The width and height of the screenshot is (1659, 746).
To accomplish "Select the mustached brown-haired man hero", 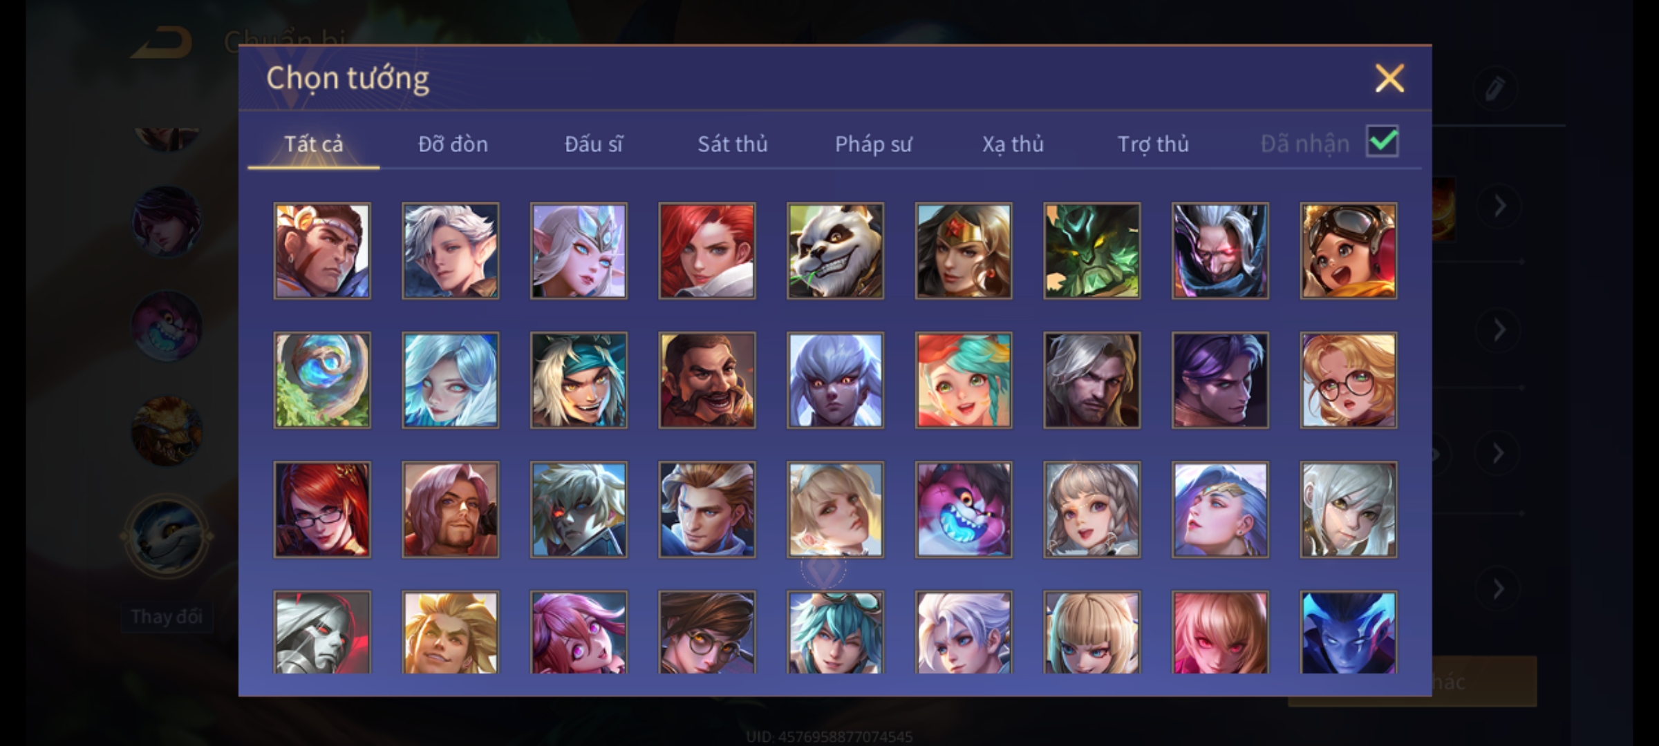I will click(707, 381).
